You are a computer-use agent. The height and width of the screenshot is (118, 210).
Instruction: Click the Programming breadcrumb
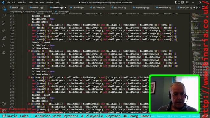tap(16, 12)
